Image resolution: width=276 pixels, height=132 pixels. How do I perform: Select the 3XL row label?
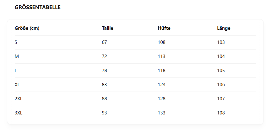coord(19,113)
